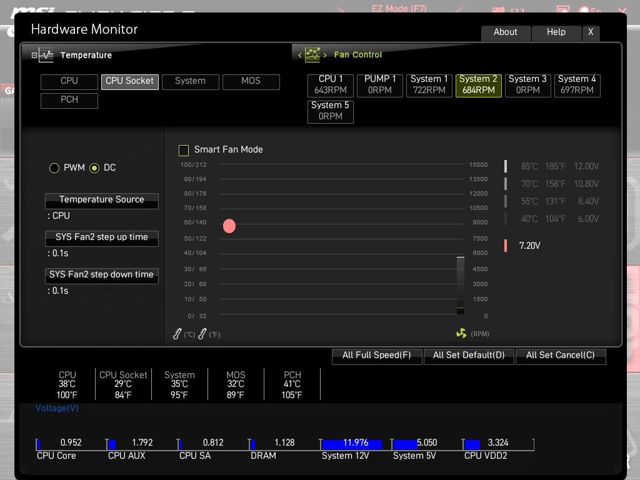This screenshot has height=480, width=640.
Task: Select the PCH temperature sensor button
Action: (x=69, y=100)
